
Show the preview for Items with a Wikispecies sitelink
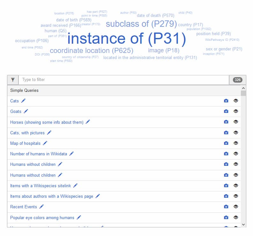[236, 186]
